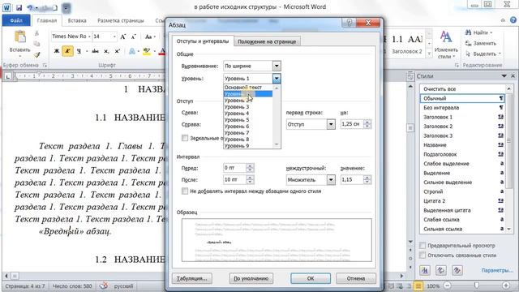Click the Undo arrow icon
519x292 pixels.
[x=31, y=7]
